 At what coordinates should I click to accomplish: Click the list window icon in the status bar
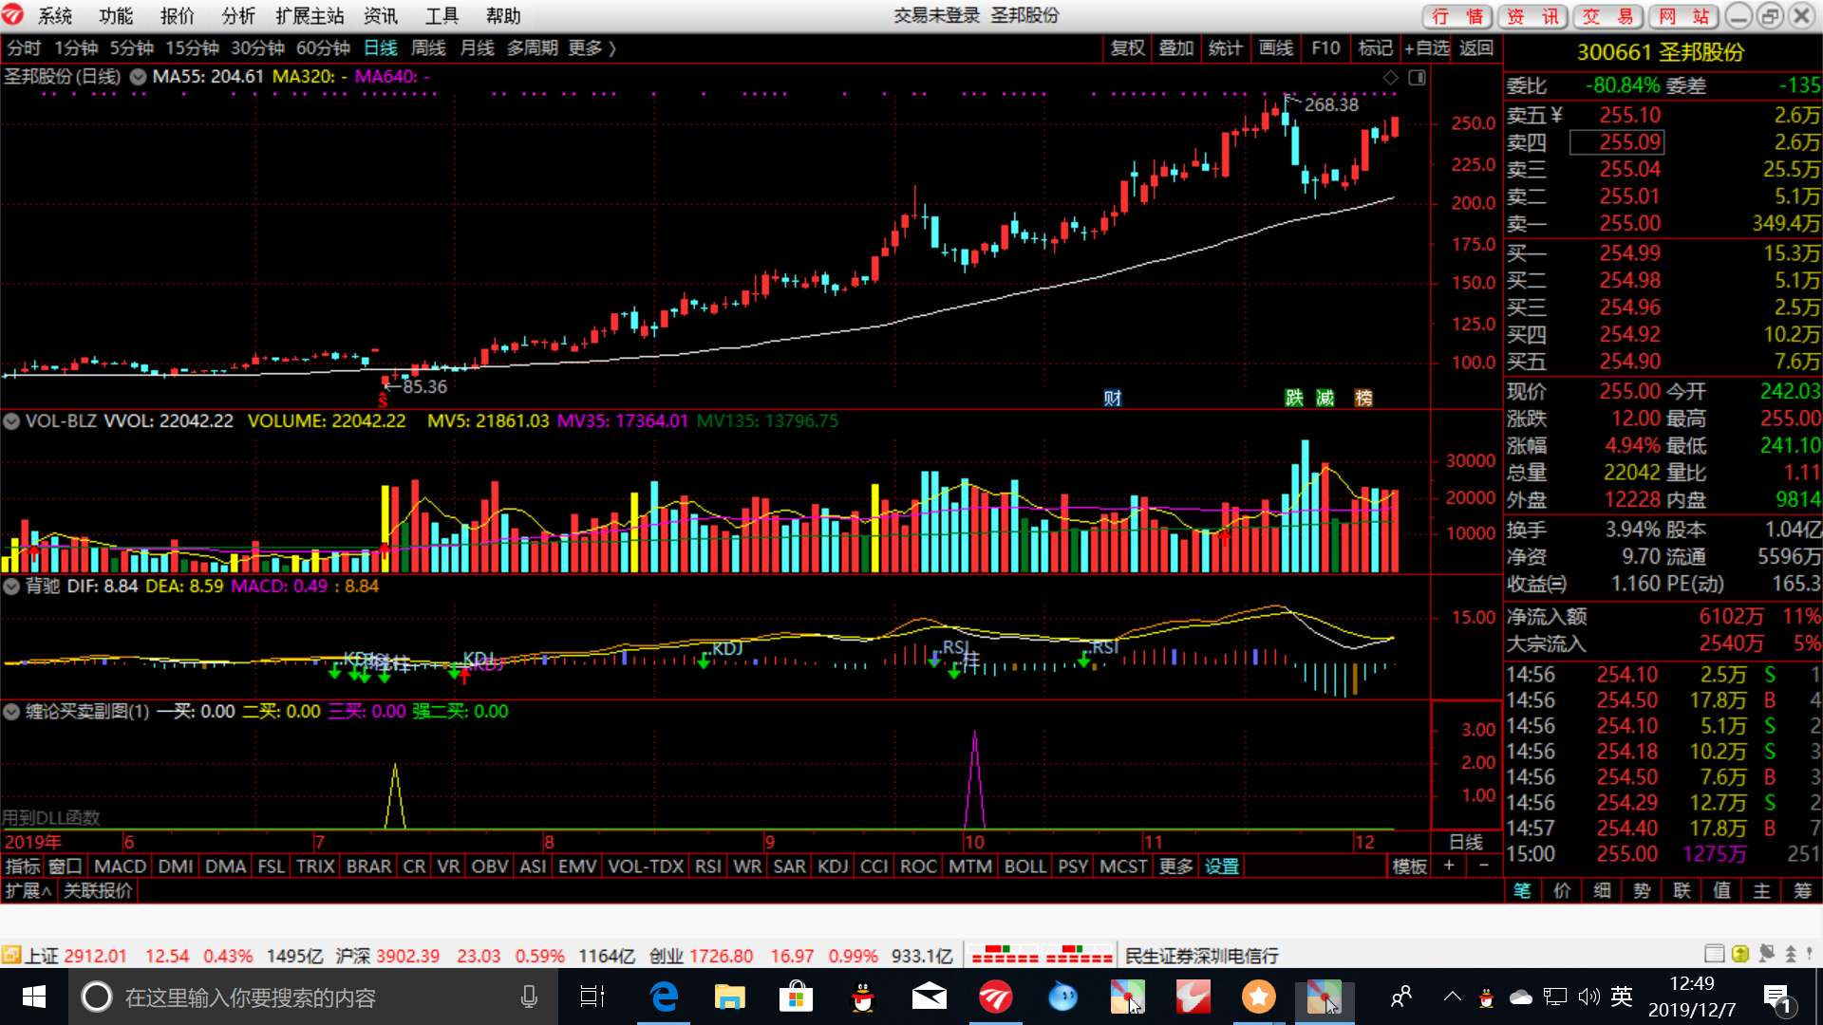pos(1715,954)
